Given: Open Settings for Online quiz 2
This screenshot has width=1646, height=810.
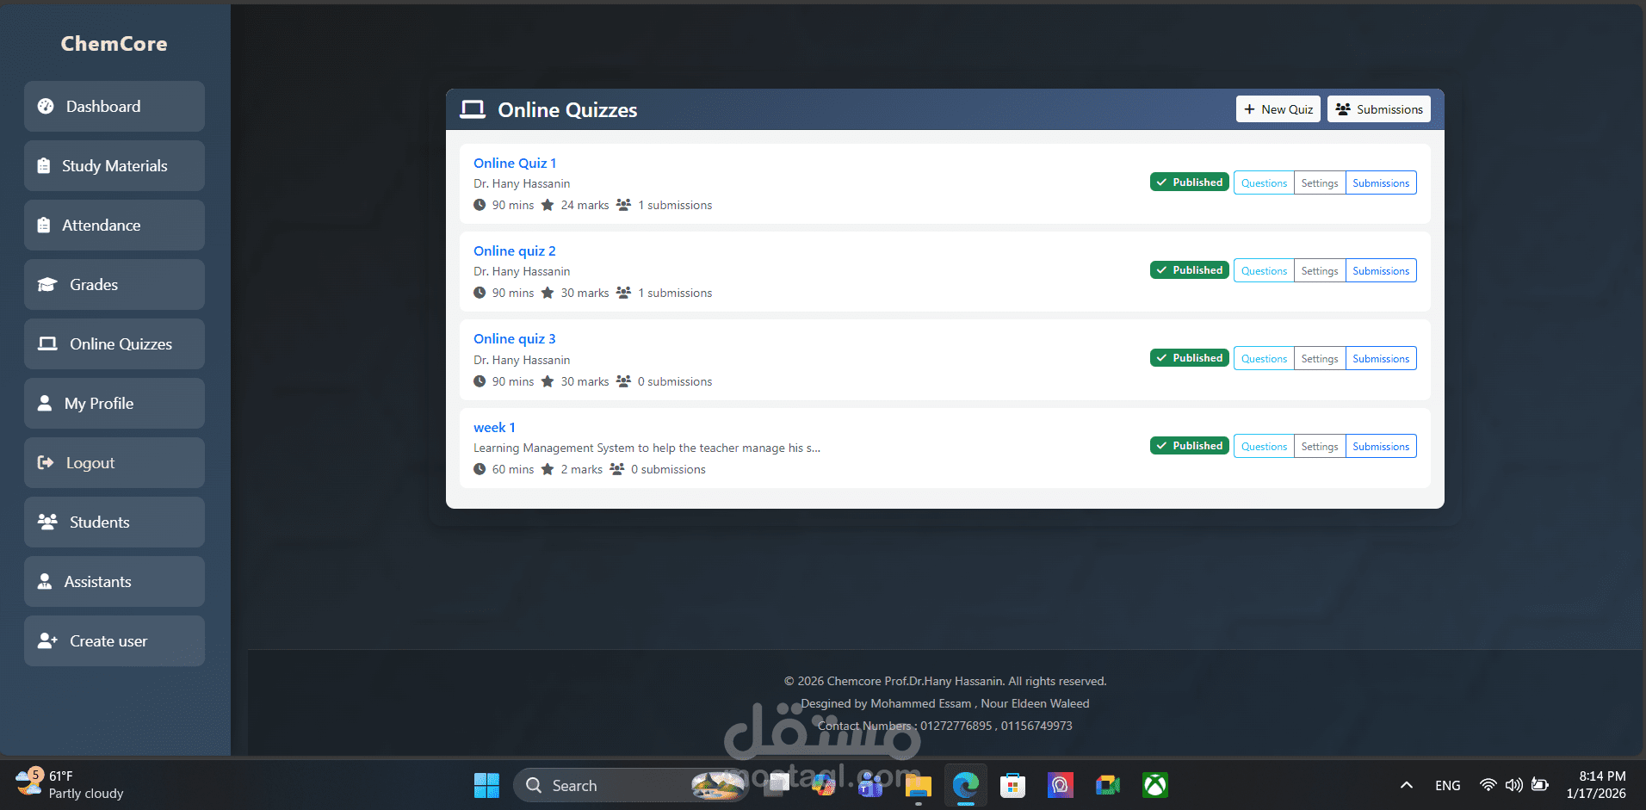Looking at the screenshot, I should coord(1320,270).
